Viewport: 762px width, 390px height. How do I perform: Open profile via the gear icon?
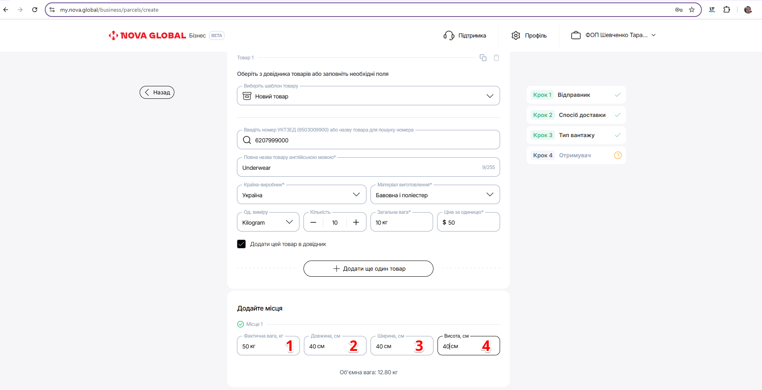pos(516,35)
